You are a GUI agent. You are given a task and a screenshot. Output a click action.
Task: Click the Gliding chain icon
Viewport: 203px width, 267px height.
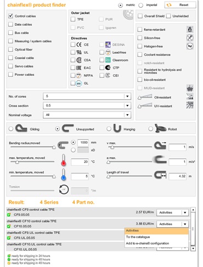21,129
